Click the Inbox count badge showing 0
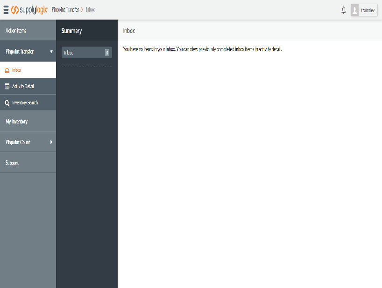This screenshot has width=382, height=288. coord(107,53)
